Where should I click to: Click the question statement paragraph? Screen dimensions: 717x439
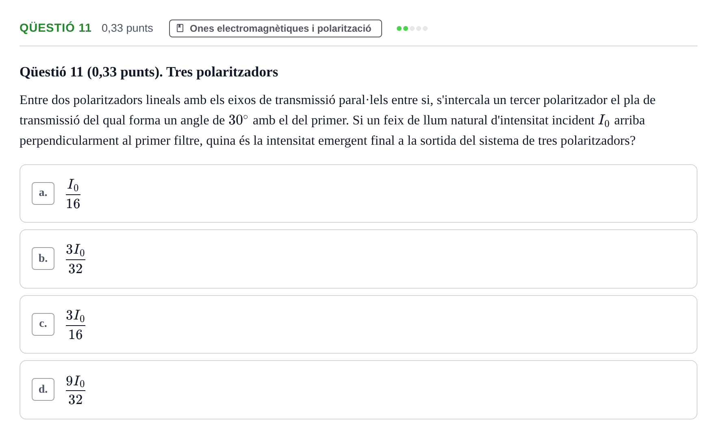point(337,120)
